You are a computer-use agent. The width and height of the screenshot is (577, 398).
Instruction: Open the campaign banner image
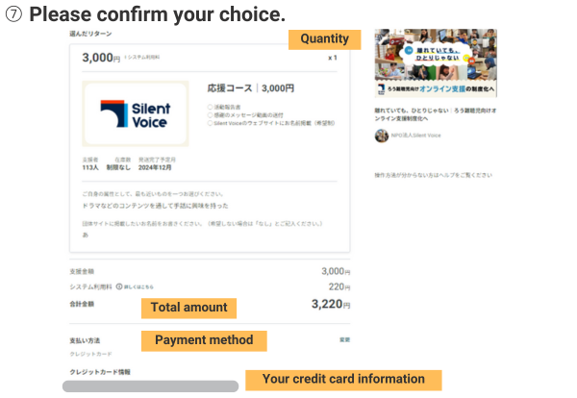[x=436, y=62]
